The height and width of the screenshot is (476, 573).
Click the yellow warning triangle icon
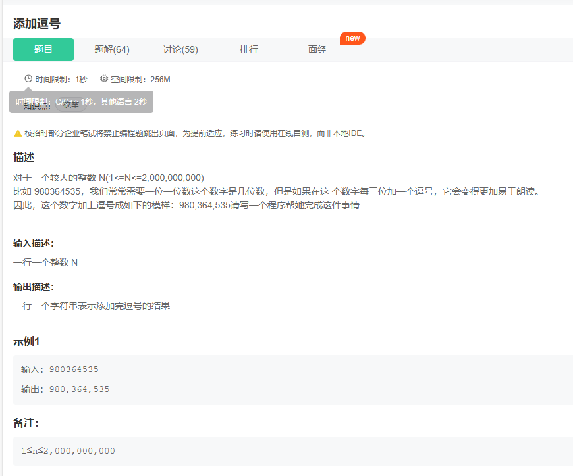[18, 133]
